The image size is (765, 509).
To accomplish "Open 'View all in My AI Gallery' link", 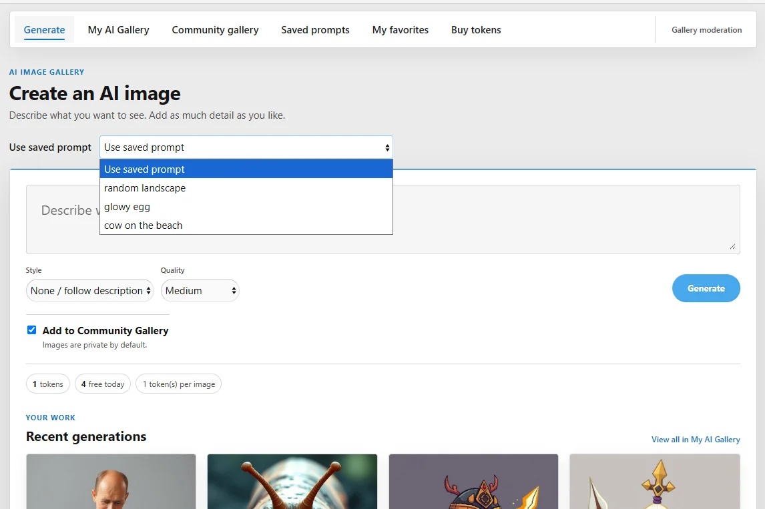I will [696, 439].
